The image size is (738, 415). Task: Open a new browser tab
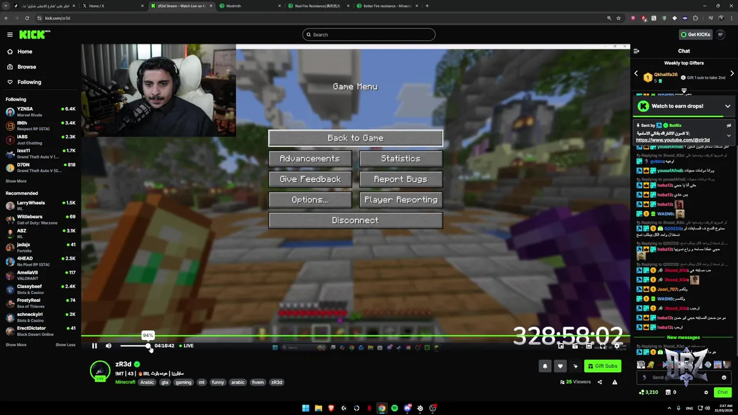pyautogui.click(x=427, y=6)
